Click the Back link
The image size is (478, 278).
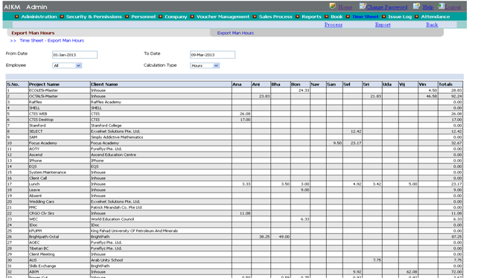(432, 25)
